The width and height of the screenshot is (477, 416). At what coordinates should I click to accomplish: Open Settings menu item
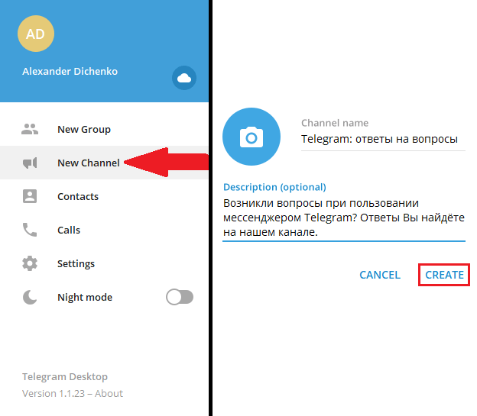(x=104, y=263)
